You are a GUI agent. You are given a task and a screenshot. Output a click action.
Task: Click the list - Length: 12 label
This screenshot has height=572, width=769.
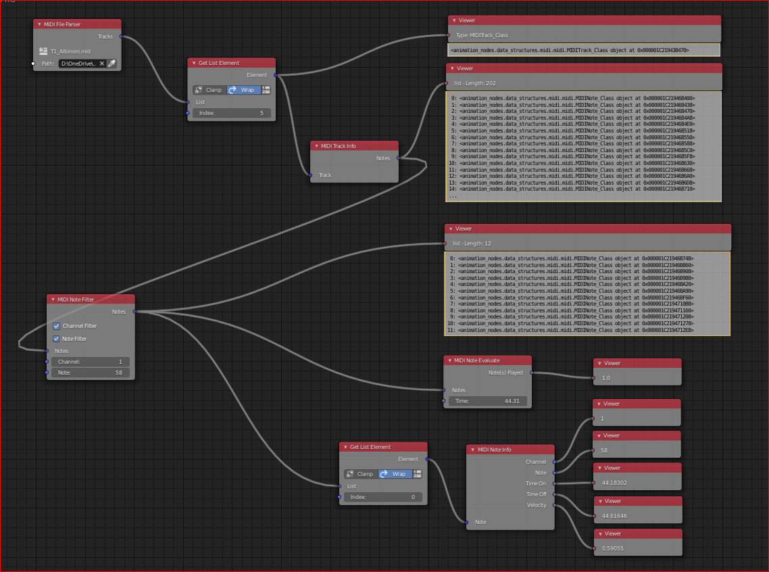[472, 243]
